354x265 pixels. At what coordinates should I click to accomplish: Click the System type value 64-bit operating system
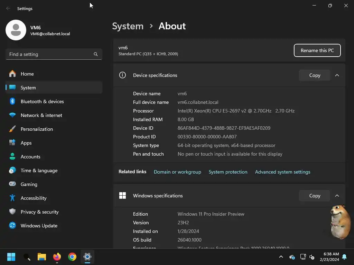coord(226,145)
